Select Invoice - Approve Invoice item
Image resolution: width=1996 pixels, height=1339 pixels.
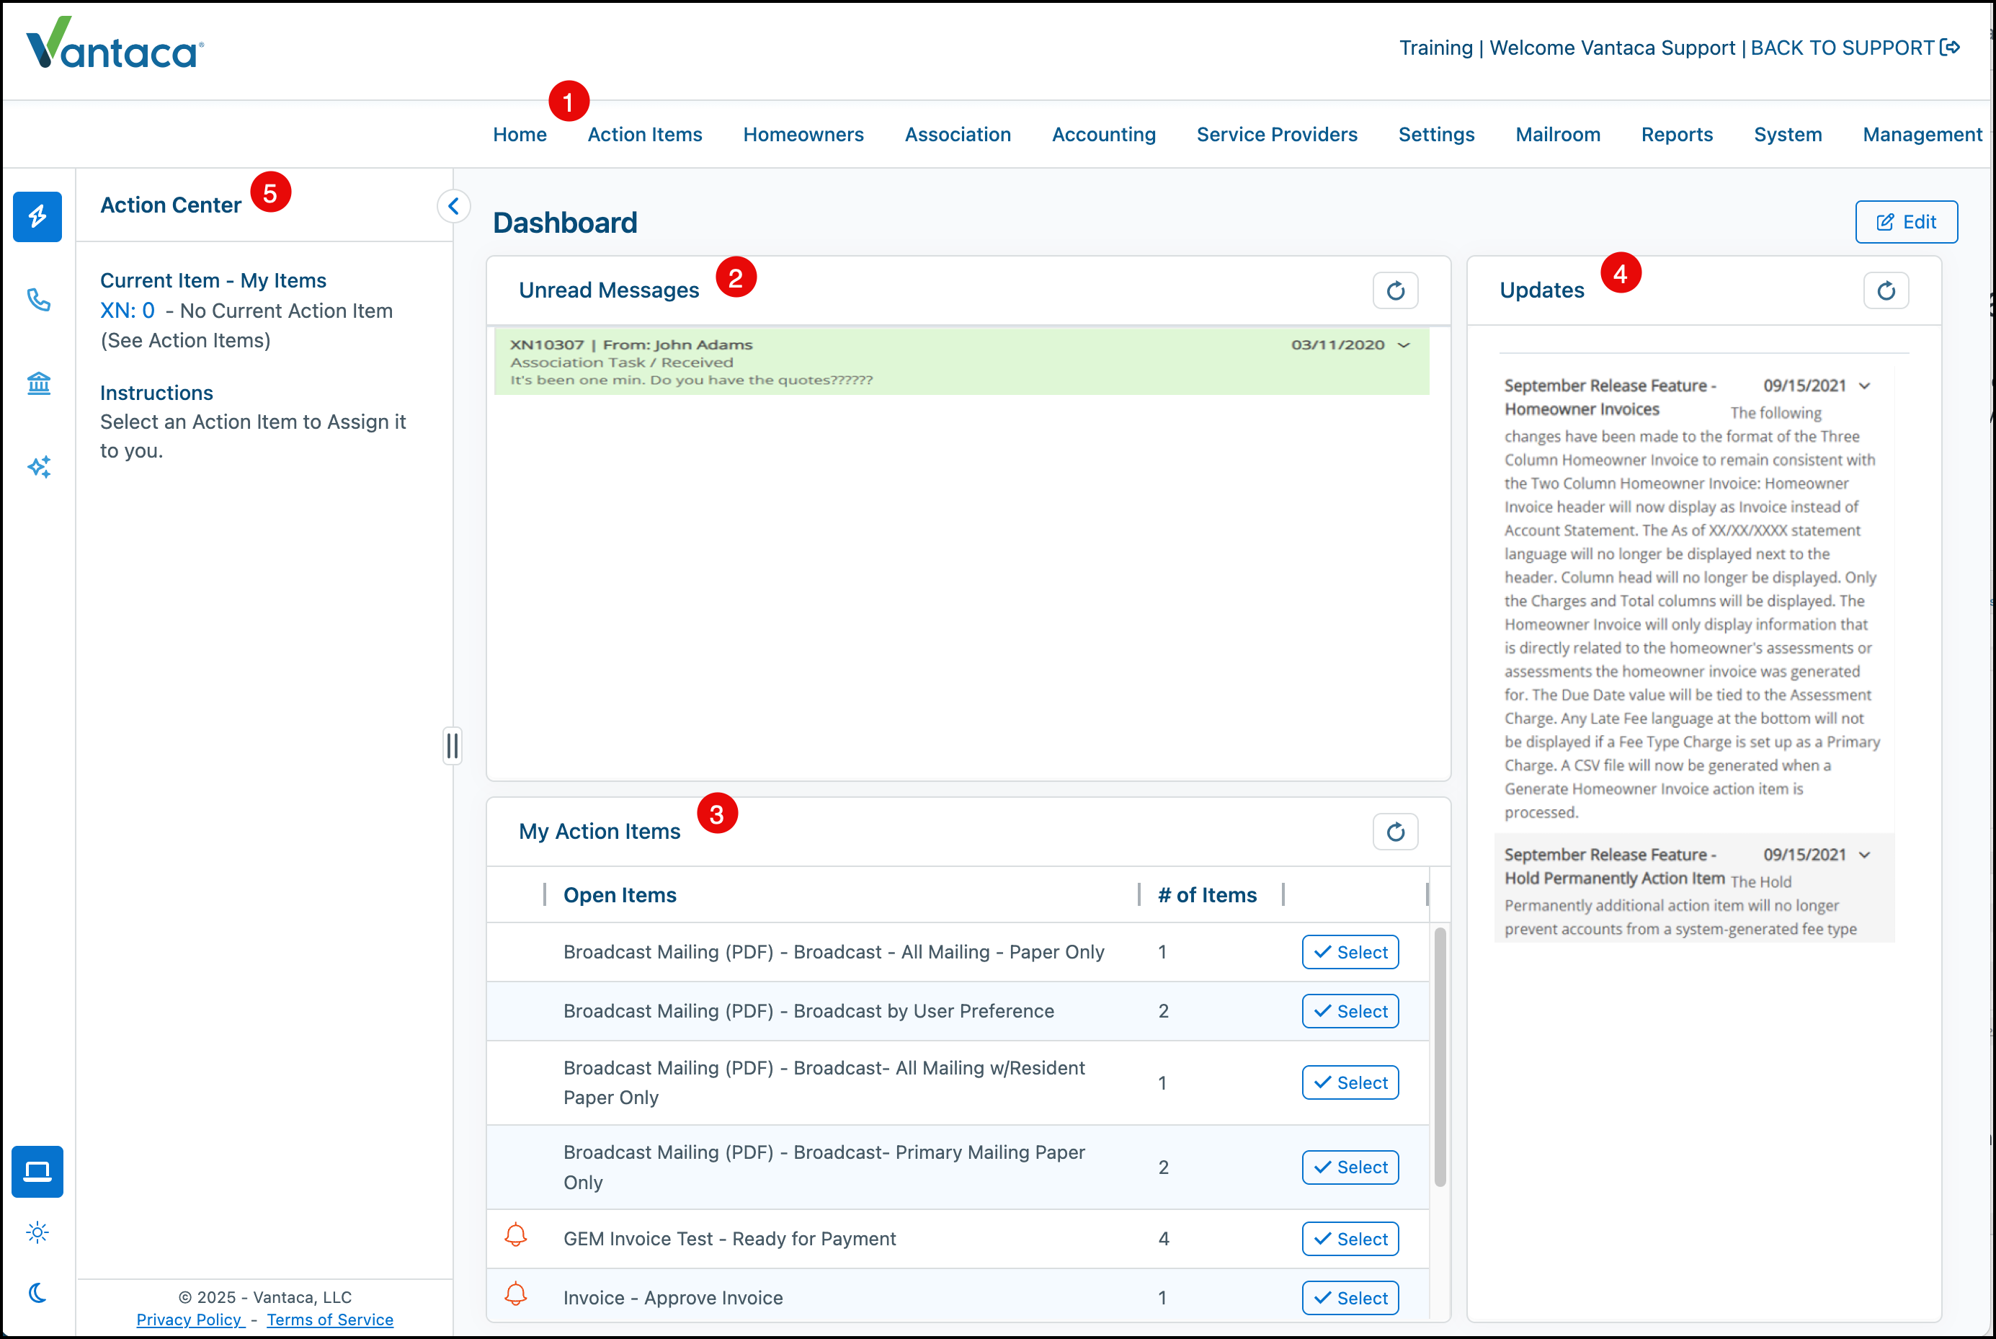click(1350, 1298)
